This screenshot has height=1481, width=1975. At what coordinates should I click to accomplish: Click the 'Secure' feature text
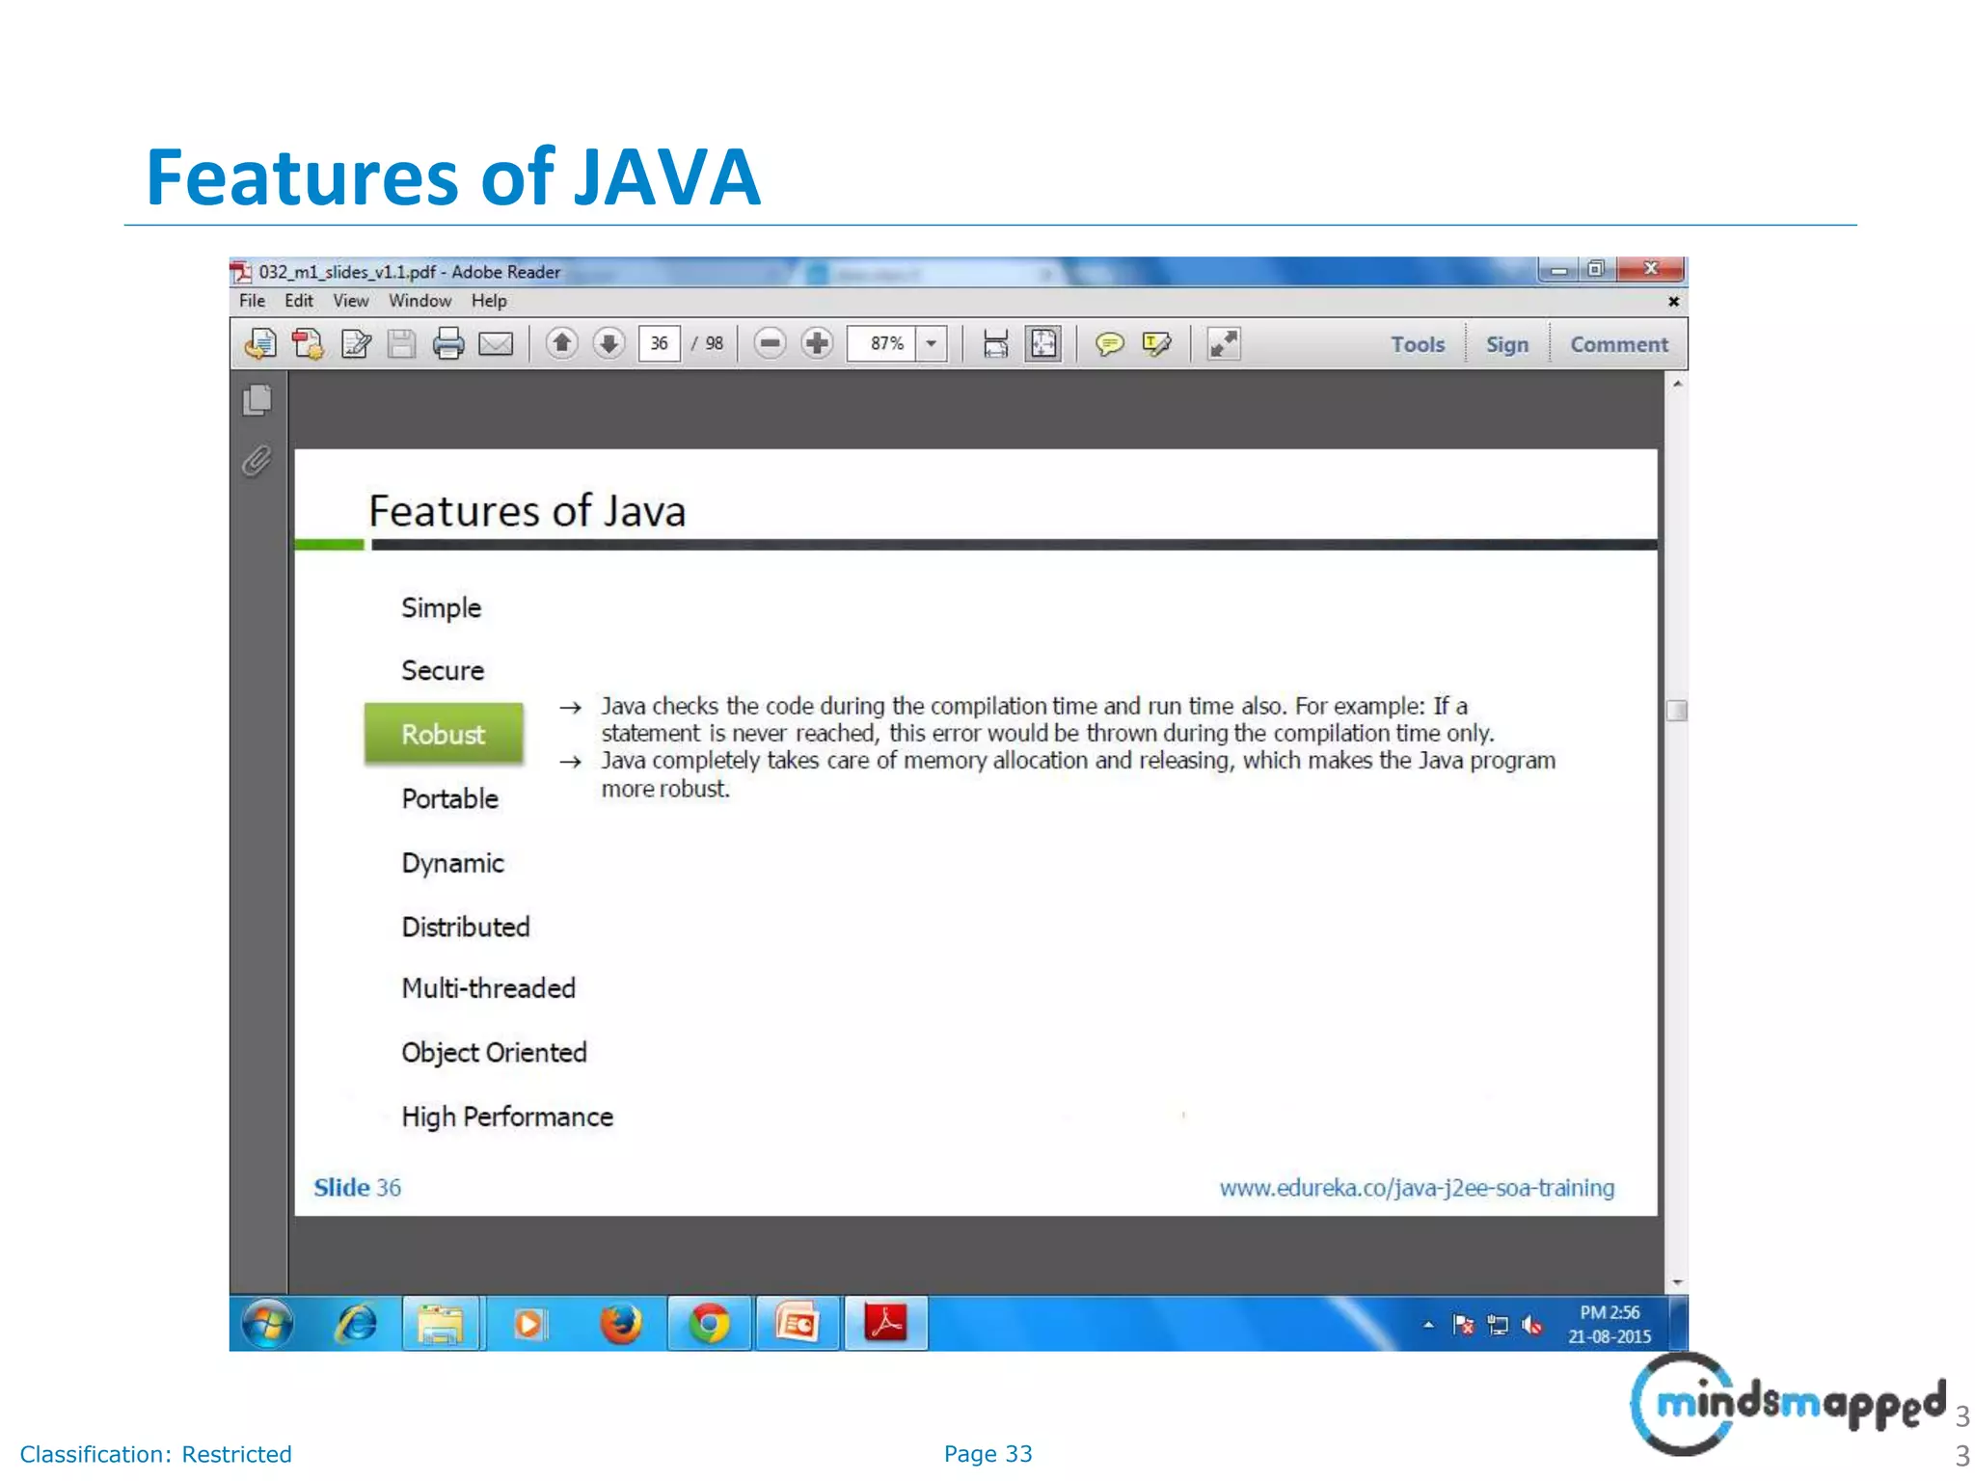(x=443, y=670)
